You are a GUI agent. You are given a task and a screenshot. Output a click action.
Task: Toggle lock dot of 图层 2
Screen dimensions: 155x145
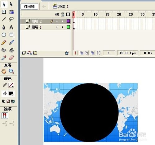point(63,21)
